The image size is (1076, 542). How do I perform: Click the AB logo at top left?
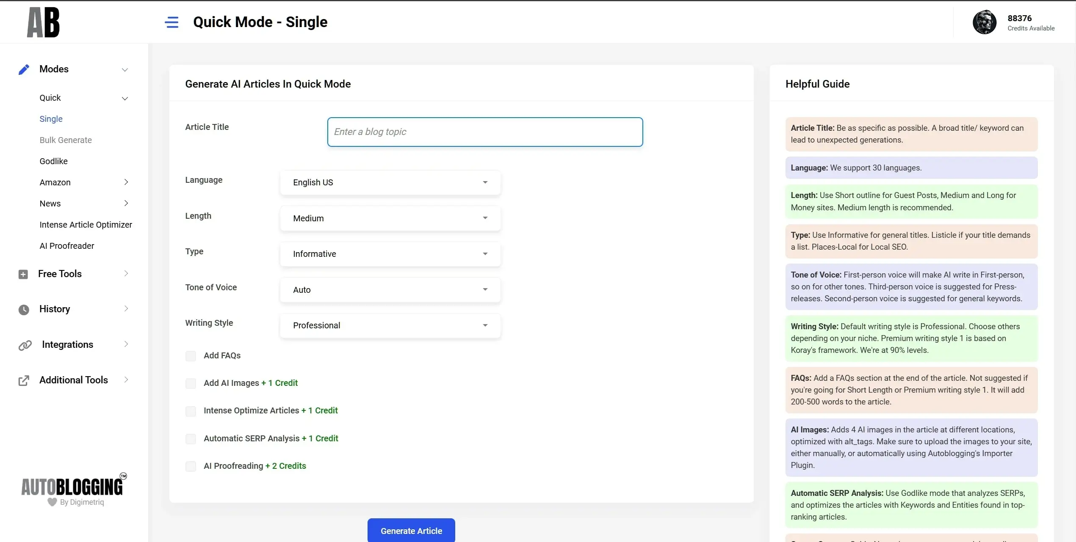pyautogui.click(x=44, y=22)
